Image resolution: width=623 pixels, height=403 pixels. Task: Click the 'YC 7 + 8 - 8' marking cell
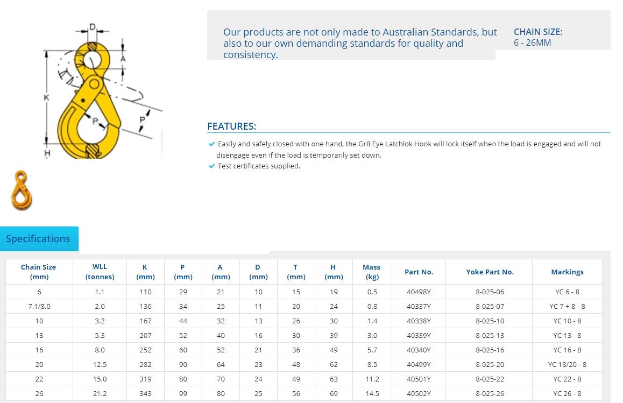(567, 307)
